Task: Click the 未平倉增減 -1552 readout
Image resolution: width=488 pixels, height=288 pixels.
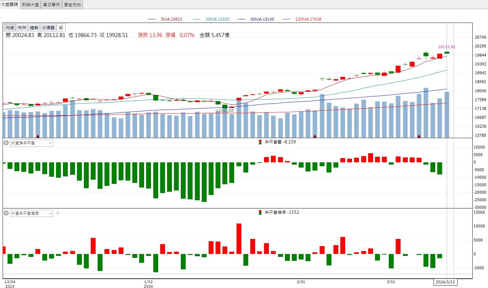Action: pyautogui.click(x=282, y=212)
